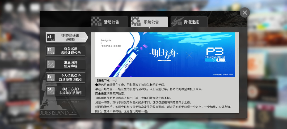
Task: Open 个人信息保护 双清单查询指引 entry
Action: tap(65, 78)
